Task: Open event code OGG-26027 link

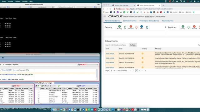Action: pos(110,54)
